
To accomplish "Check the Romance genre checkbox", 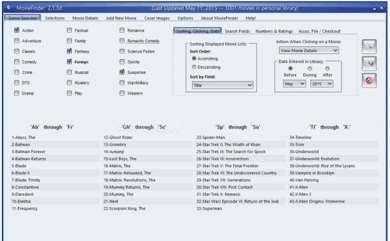I will pyautogui.click(x=122, y=30).
